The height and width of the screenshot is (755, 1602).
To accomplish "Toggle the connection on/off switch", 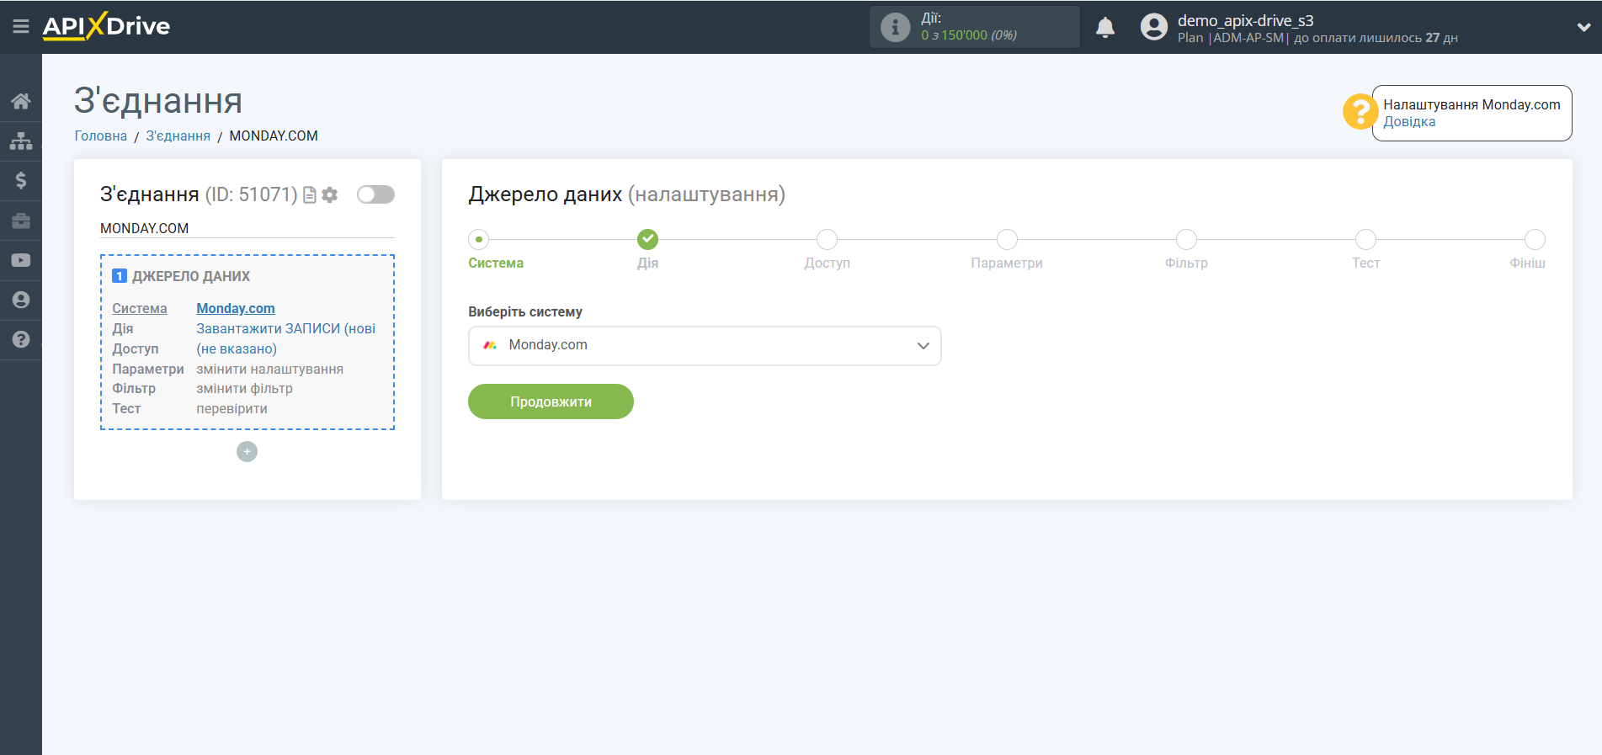I will click(x=375, y=194).
